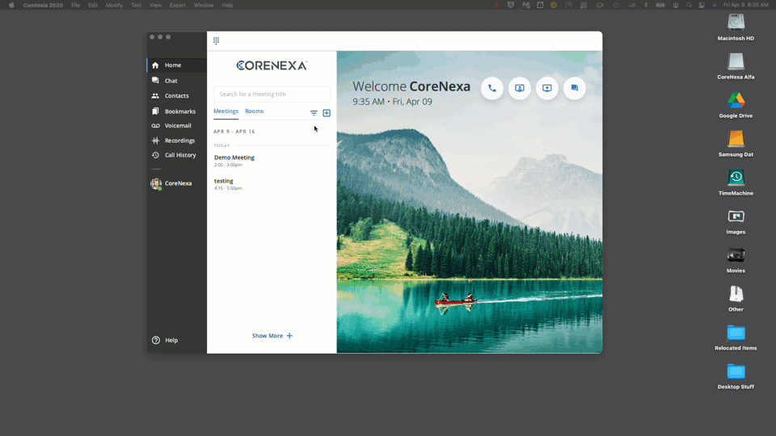
Task: Switch to the Rooms tab
Action: 254,111
